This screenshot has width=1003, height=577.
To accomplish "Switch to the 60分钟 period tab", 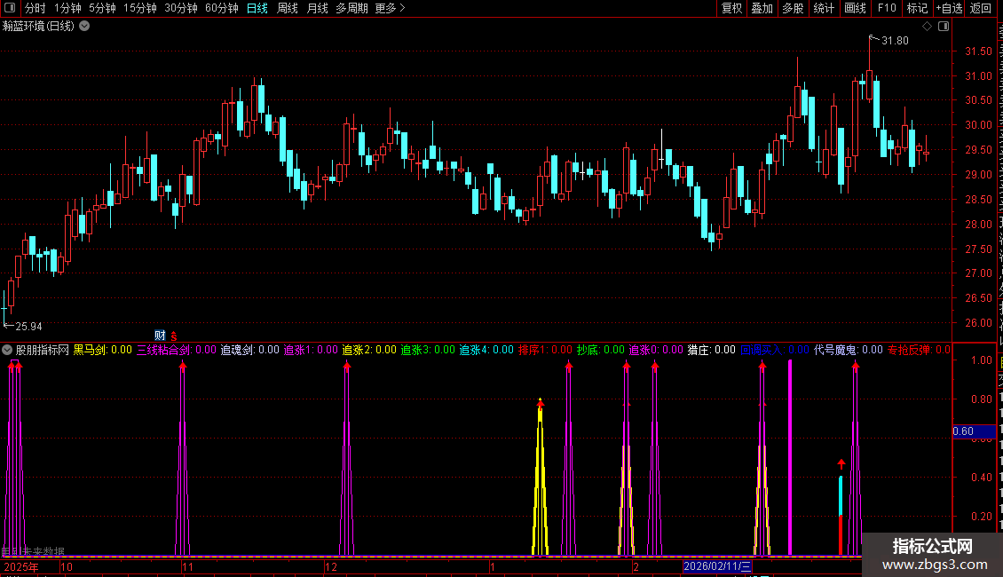I will [221, 8].
